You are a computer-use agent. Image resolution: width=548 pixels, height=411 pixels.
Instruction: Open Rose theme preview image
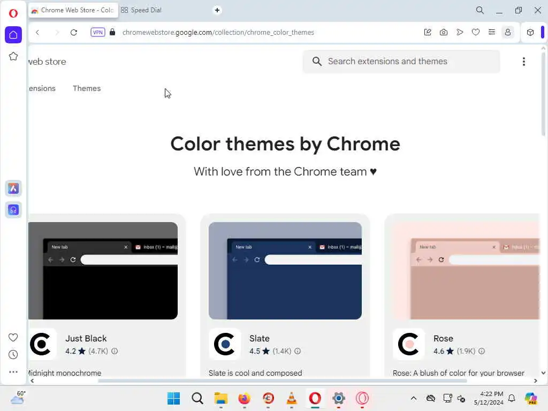pyautogui.click(x=466, y=270)
